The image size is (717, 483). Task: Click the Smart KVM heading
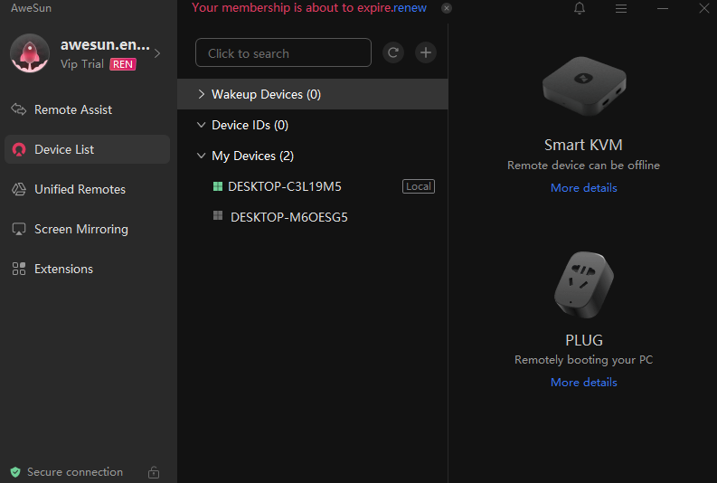(x=583, y=145)
